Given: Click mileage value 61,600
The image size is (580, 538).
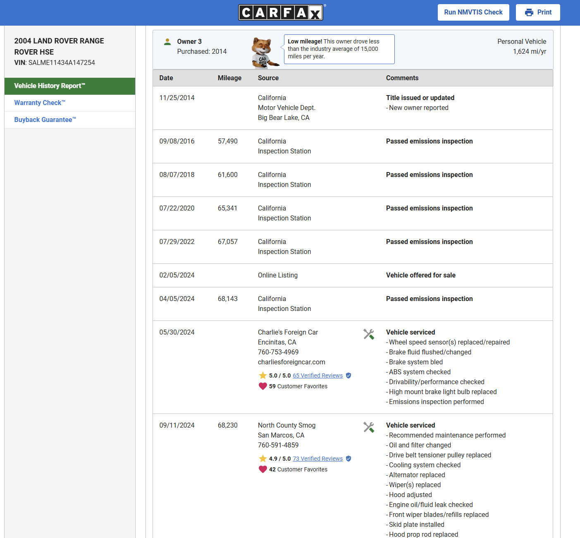Looking at the screenshot, I should pos(228,175).
